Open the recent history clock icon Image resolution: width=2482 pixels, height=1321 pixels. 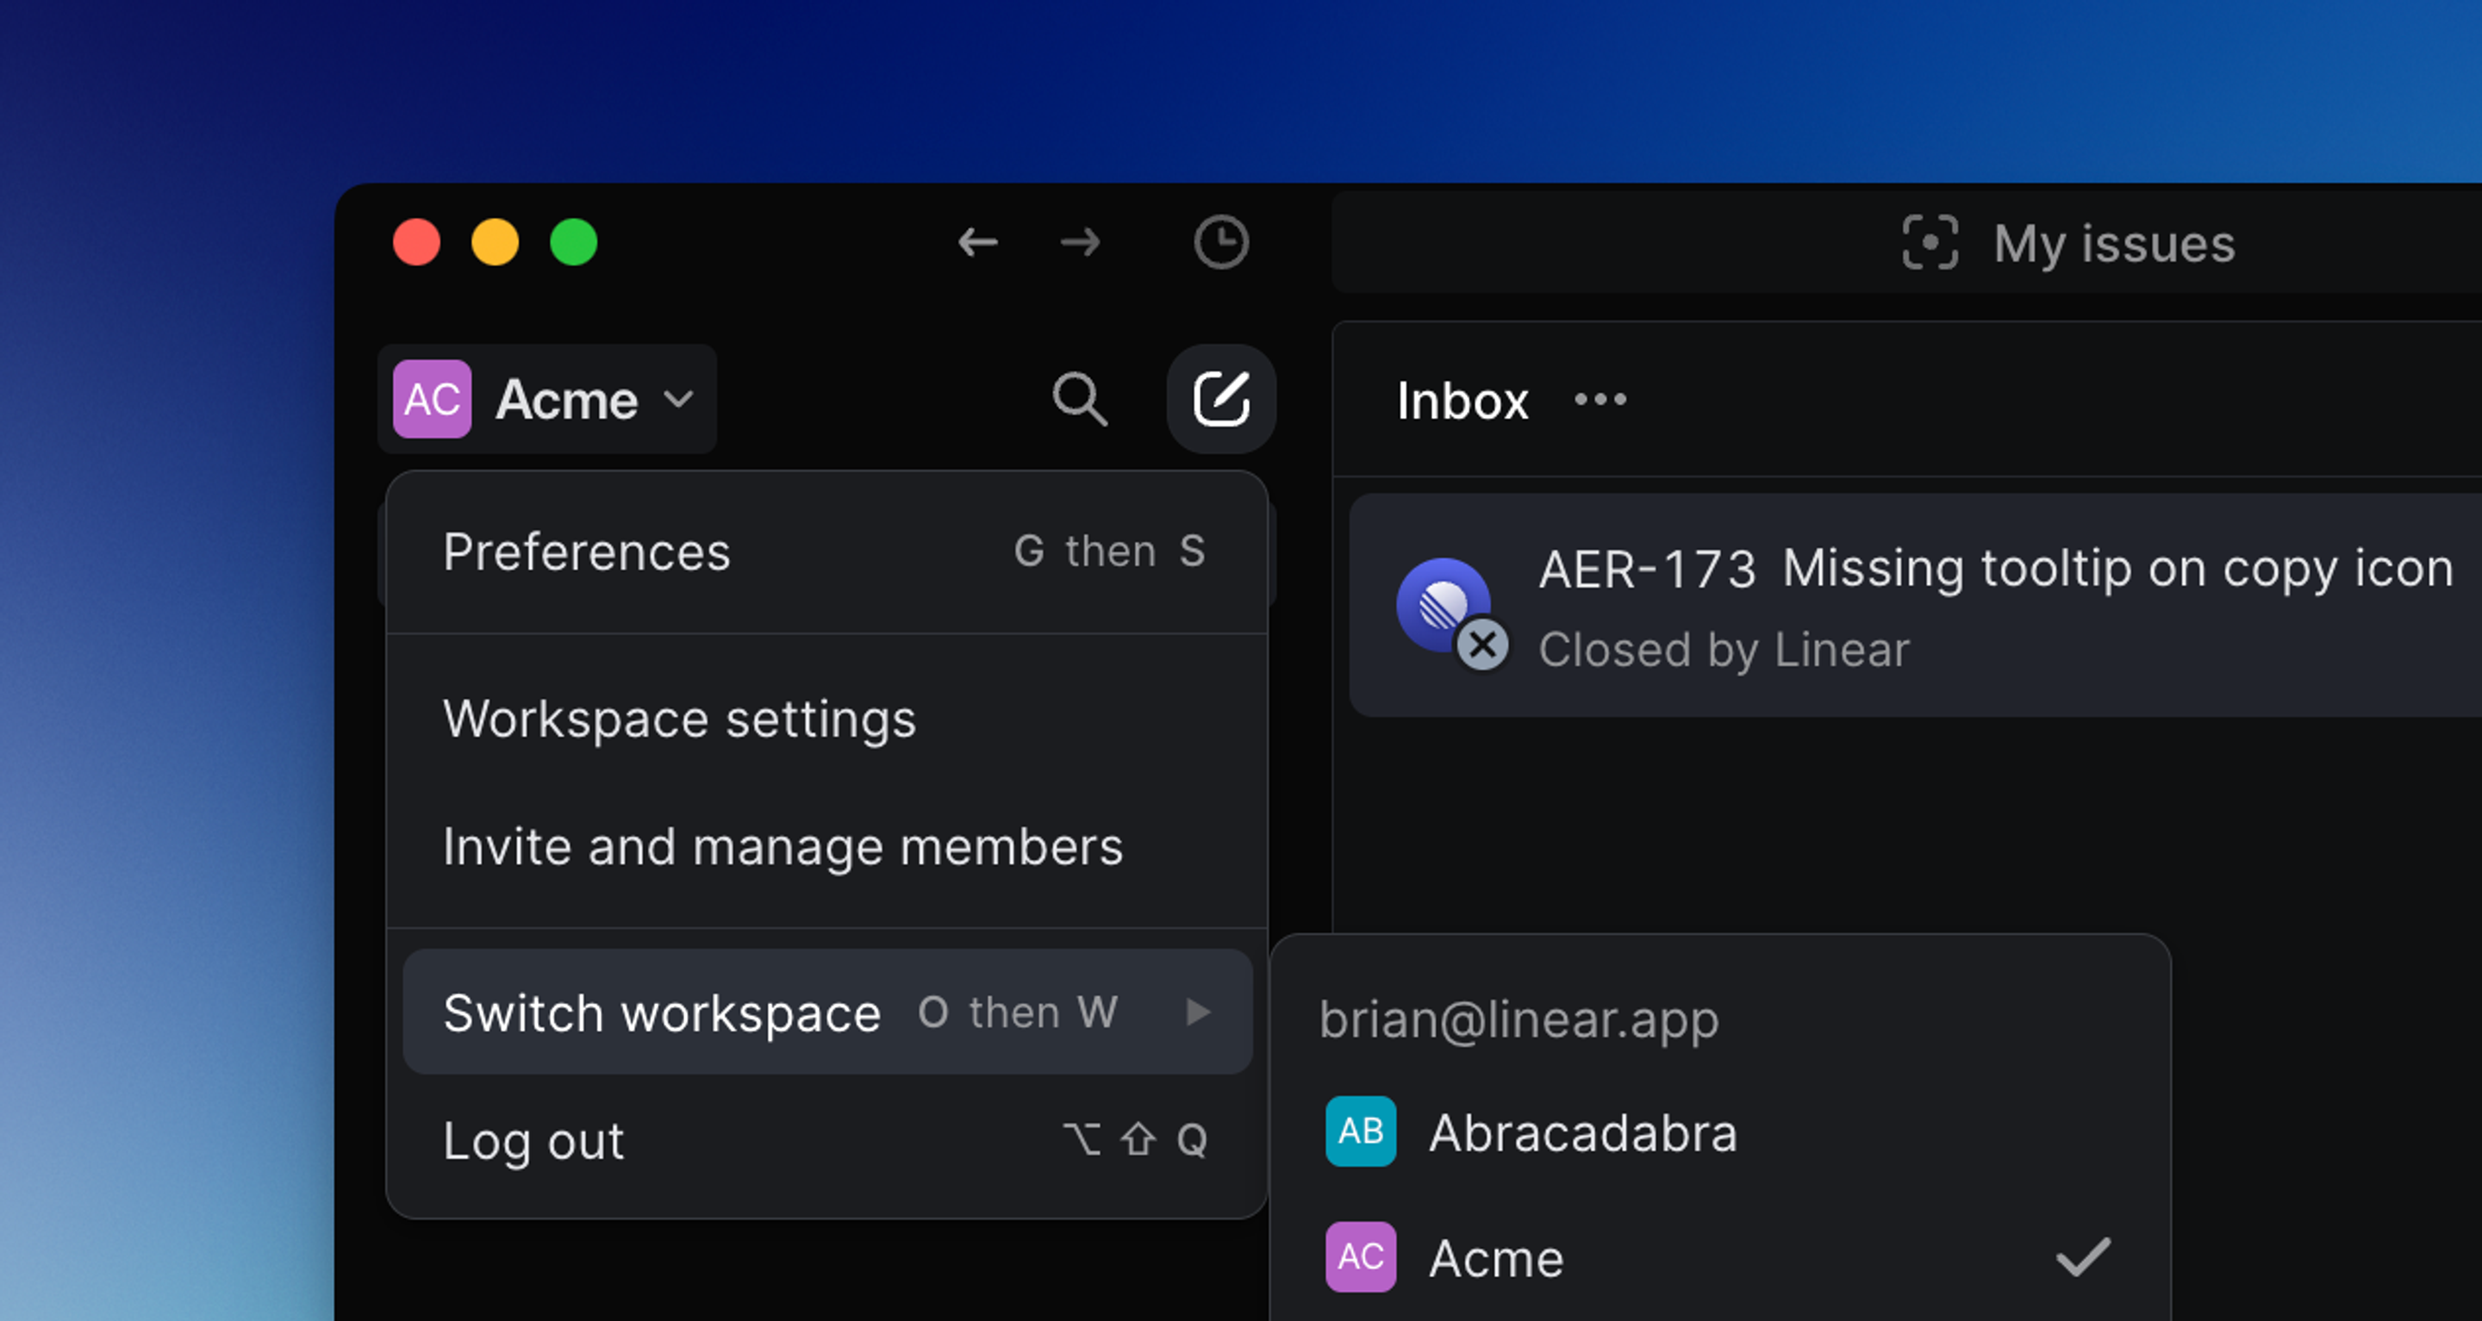[1221, 242]
